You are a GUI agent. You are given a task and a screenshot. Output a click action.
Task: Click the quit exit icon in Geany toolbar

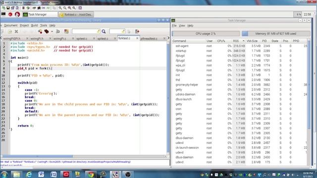(x=137, y=32)
